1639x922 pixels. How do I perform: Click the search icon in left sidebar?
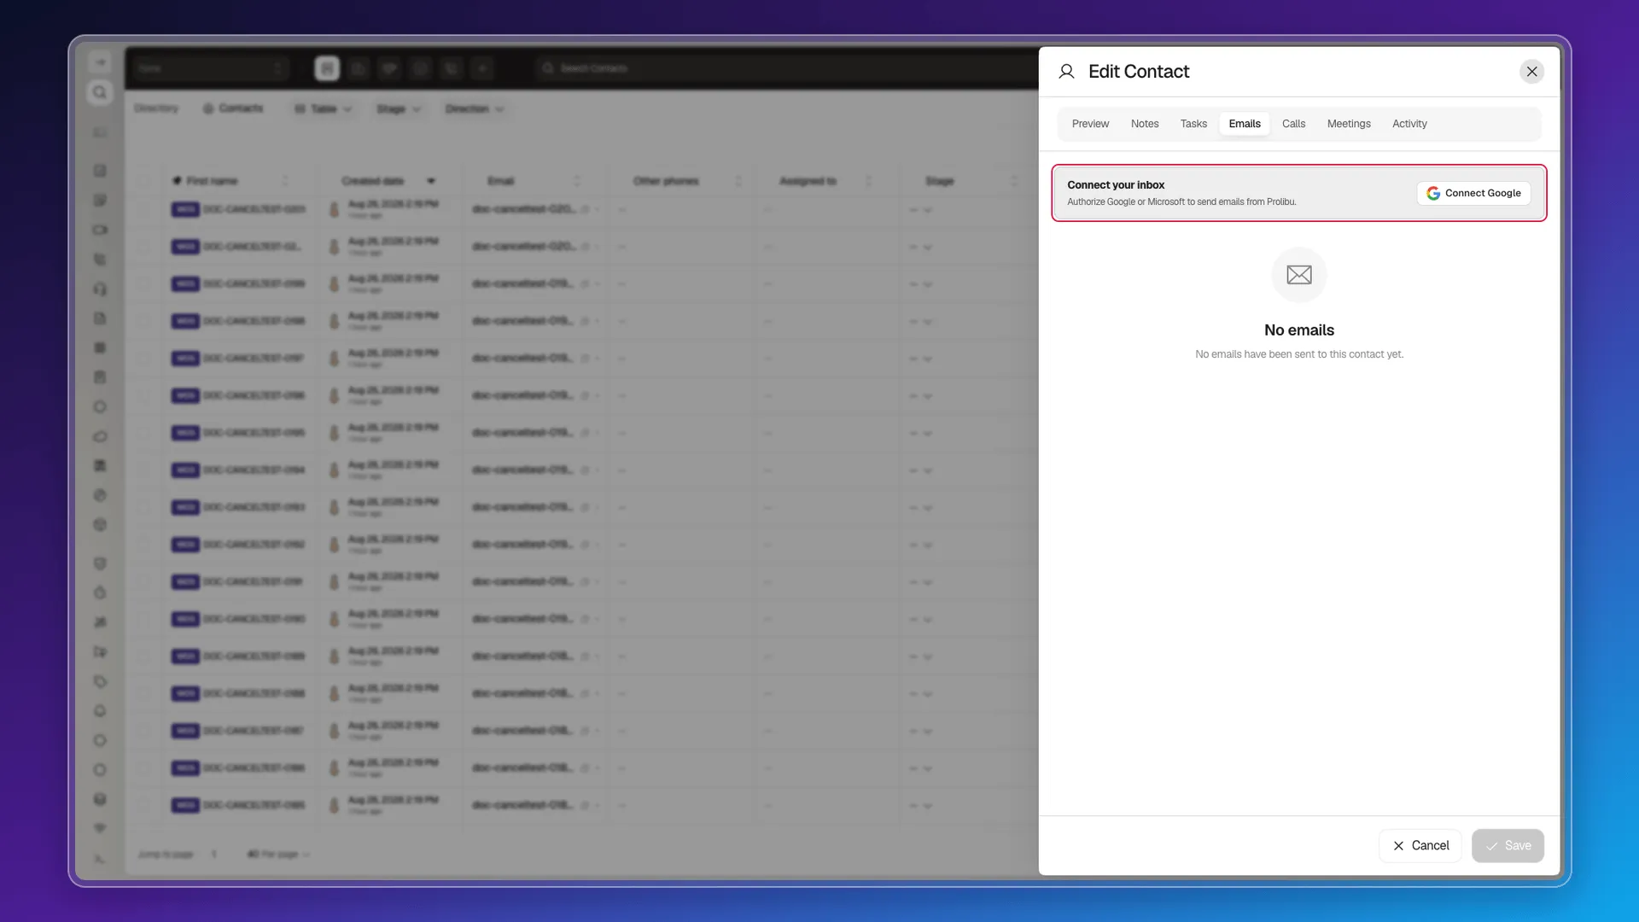(x=100, y=92)
